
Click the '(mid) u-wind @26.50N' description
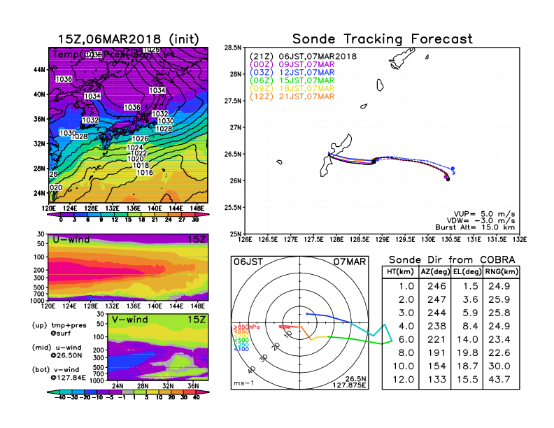pos(57,351)
